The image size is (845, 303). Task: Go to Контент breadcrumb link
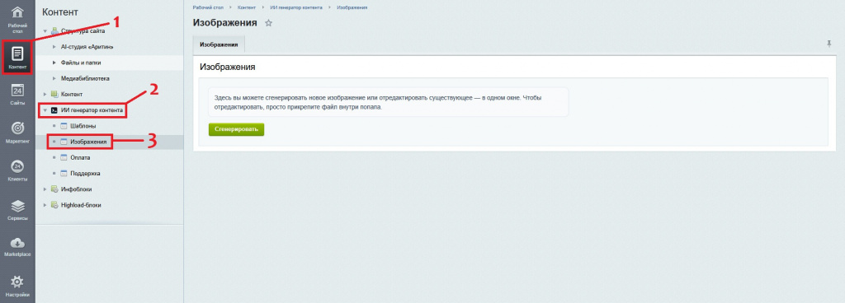pos(246,7)
